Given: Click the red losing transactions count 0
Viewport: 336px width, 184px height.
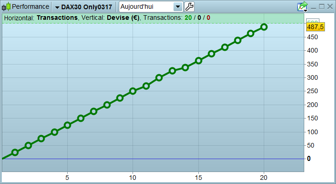Looking at the screenshot, I should [209, 18].
